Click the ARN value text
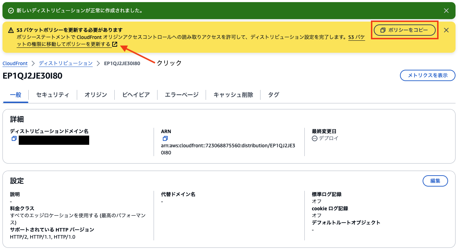This screenshot has width=458, height=251. click(x=228, y=149)
